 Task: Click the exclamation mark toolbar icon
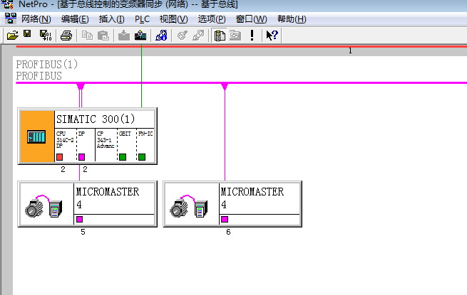pyautogui.click(x=252, y=35)
